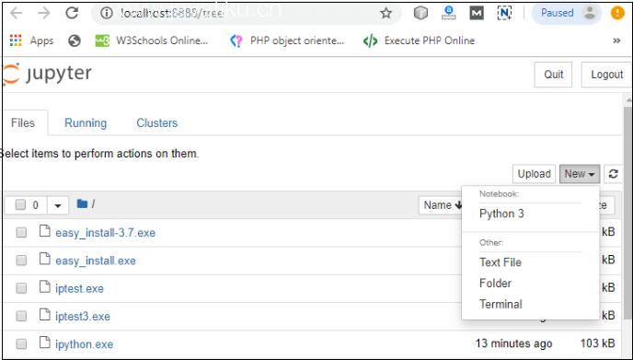Viewport: 633px width, 360px height.
Task: Check the box for ipython.exe
Action: (21, 343)
